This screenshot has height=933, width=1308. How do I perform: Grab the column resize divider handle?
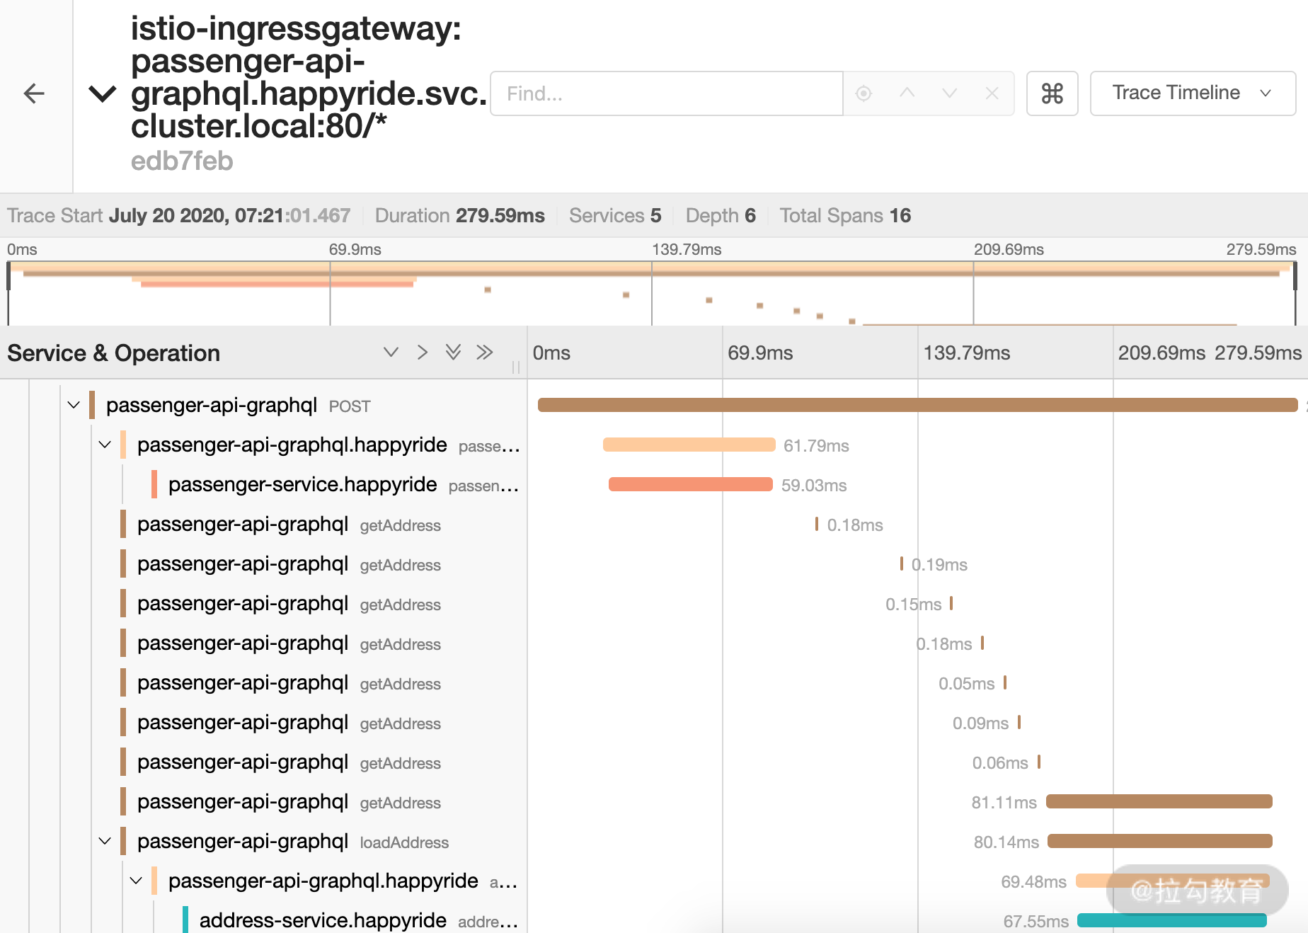[516, 367]
